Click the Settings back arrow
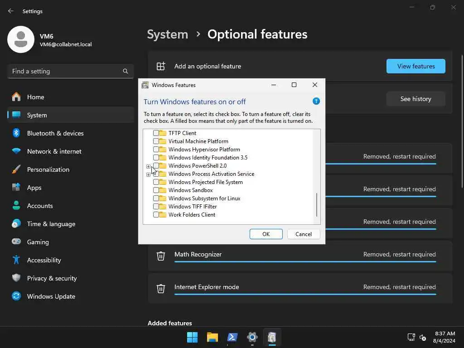 pos(11,11)
